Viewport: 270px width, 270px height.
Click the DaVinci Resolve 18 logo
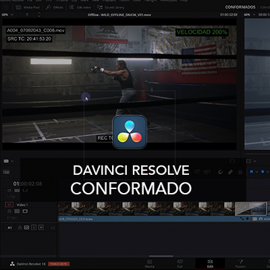[x=12, y=264]
